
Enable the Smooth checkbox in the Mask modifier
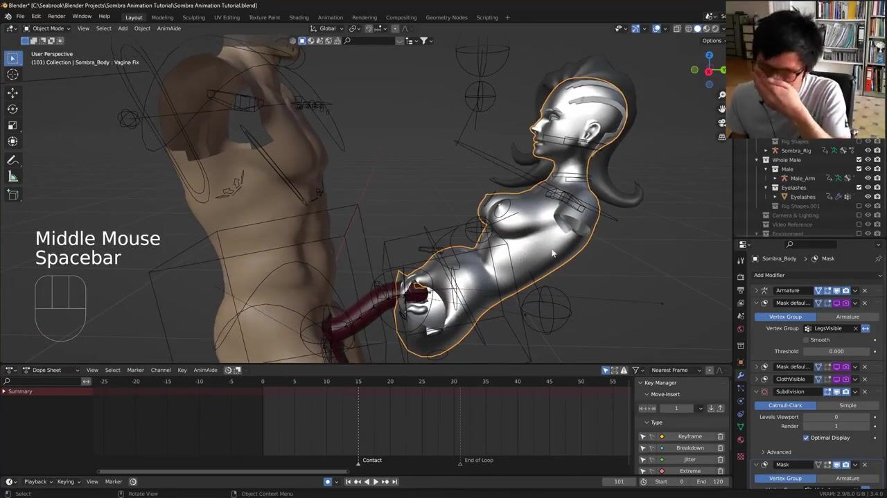(806, 340)
